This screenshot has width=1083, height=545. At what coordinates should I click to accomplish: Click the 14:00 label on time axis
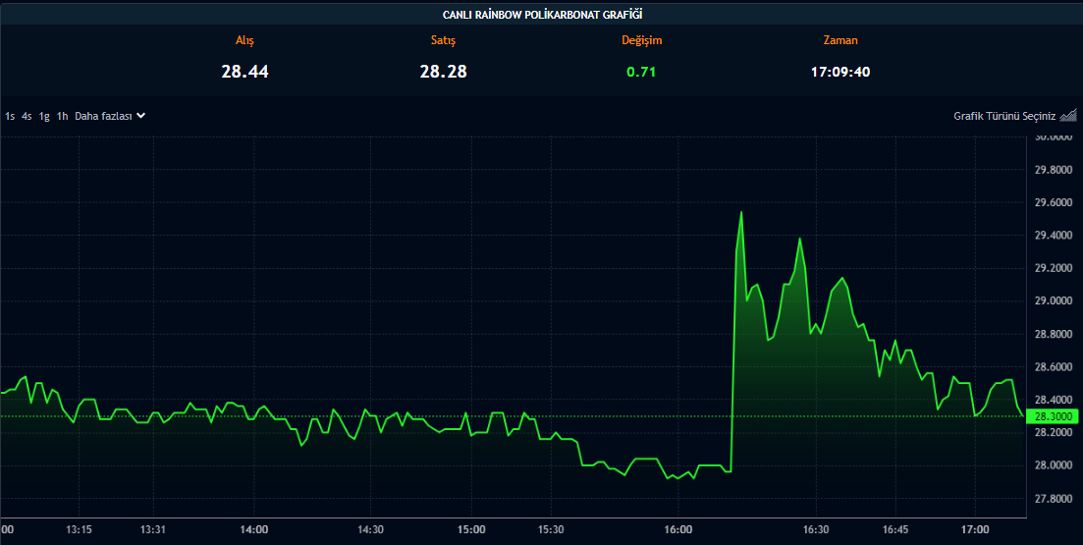pyautogui.click(x=253, y=530)
